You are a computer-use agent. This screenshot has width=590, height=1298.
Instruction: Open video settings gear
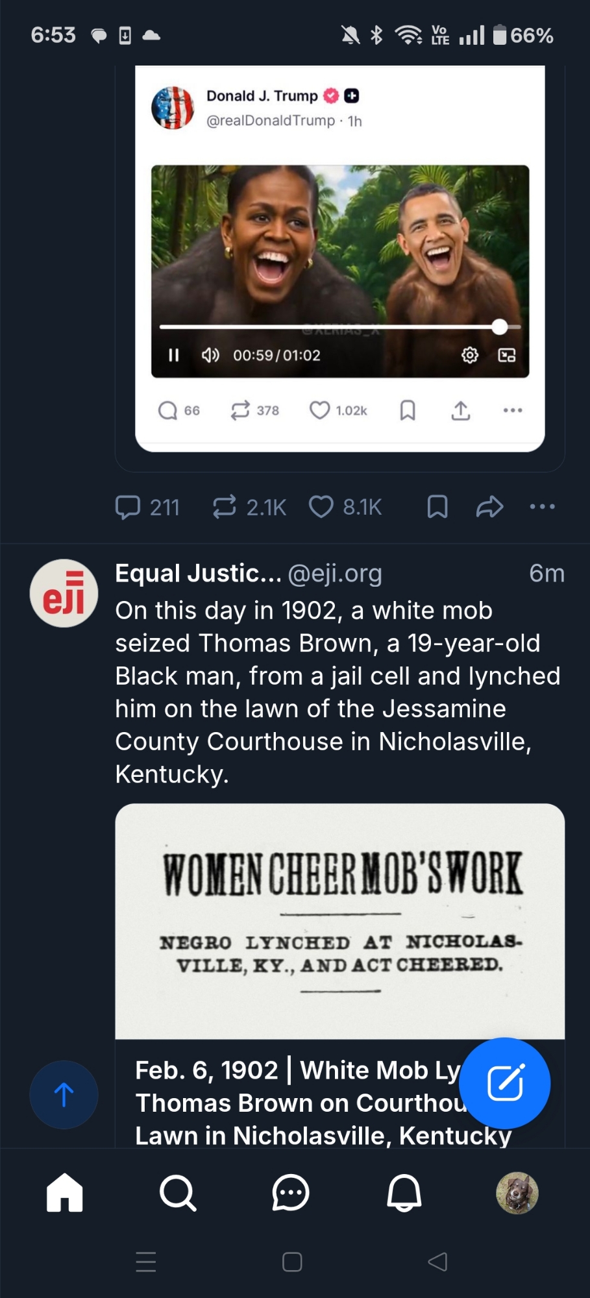click(469, 355)
